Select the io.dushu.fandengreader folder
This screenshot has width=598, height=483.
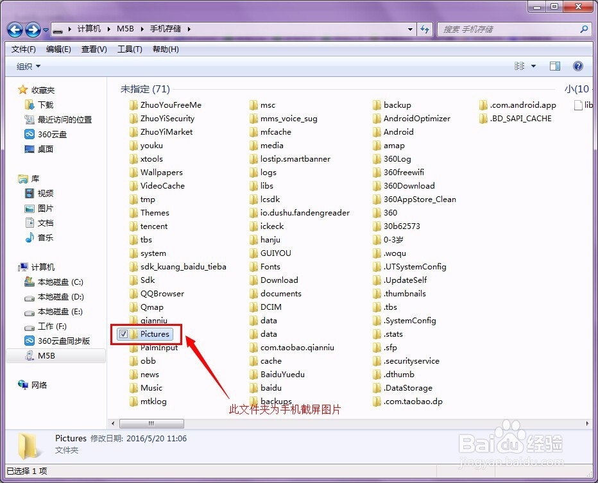point(300,213)
